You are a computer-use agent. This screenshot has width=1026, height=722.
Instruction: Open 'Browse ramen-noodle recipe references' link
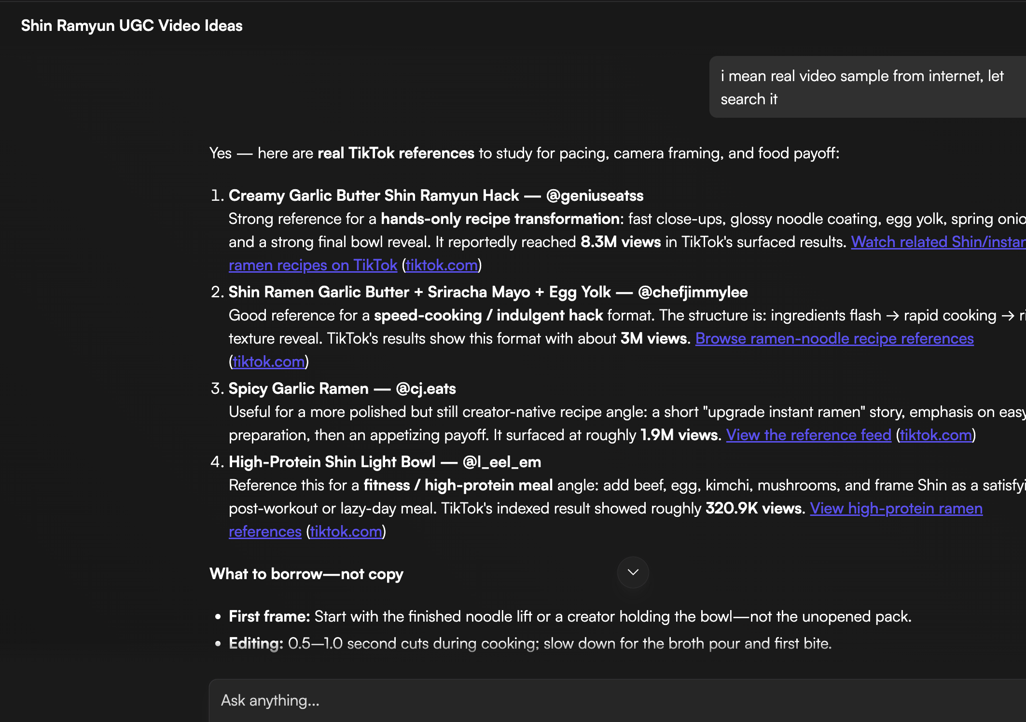tap(834, 338)
